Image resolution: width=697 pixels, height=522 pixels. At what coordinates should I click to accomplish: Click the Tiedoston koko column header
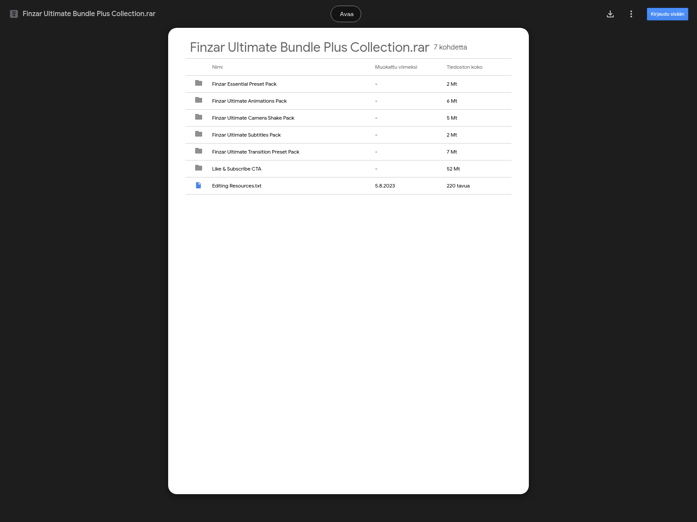point(464,67)
